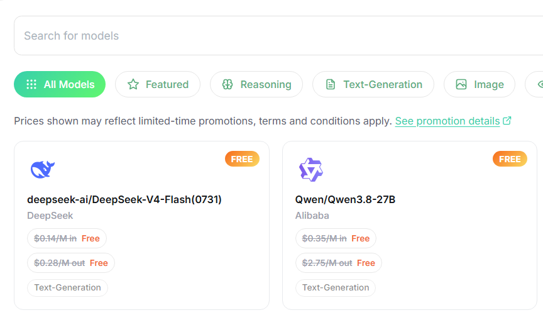Image resolution: width=543 pixels, height=315 pixels.
Task: Click the Text-Generation tag on Qwen card
Action: coord(336,287)
